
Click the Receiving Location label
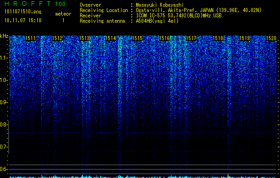tap(104, 10)
